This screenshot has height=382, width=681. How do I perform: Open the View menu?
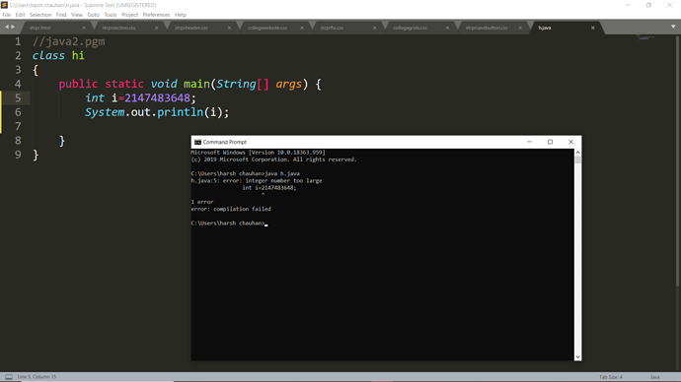[x=77, y=15]
